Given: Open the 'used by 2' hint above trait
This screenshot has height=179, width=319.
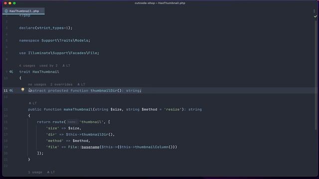Looking at the screenshot, I should click(48, 66).
